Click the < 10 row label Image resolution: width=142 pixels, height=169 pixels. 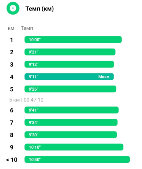click(12, 160)
